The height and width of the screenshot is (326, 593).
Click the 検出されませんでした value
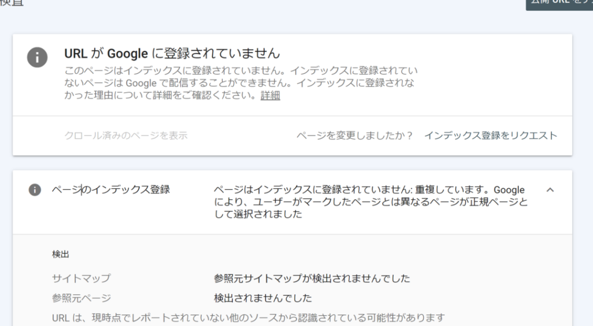click(263, 298)
